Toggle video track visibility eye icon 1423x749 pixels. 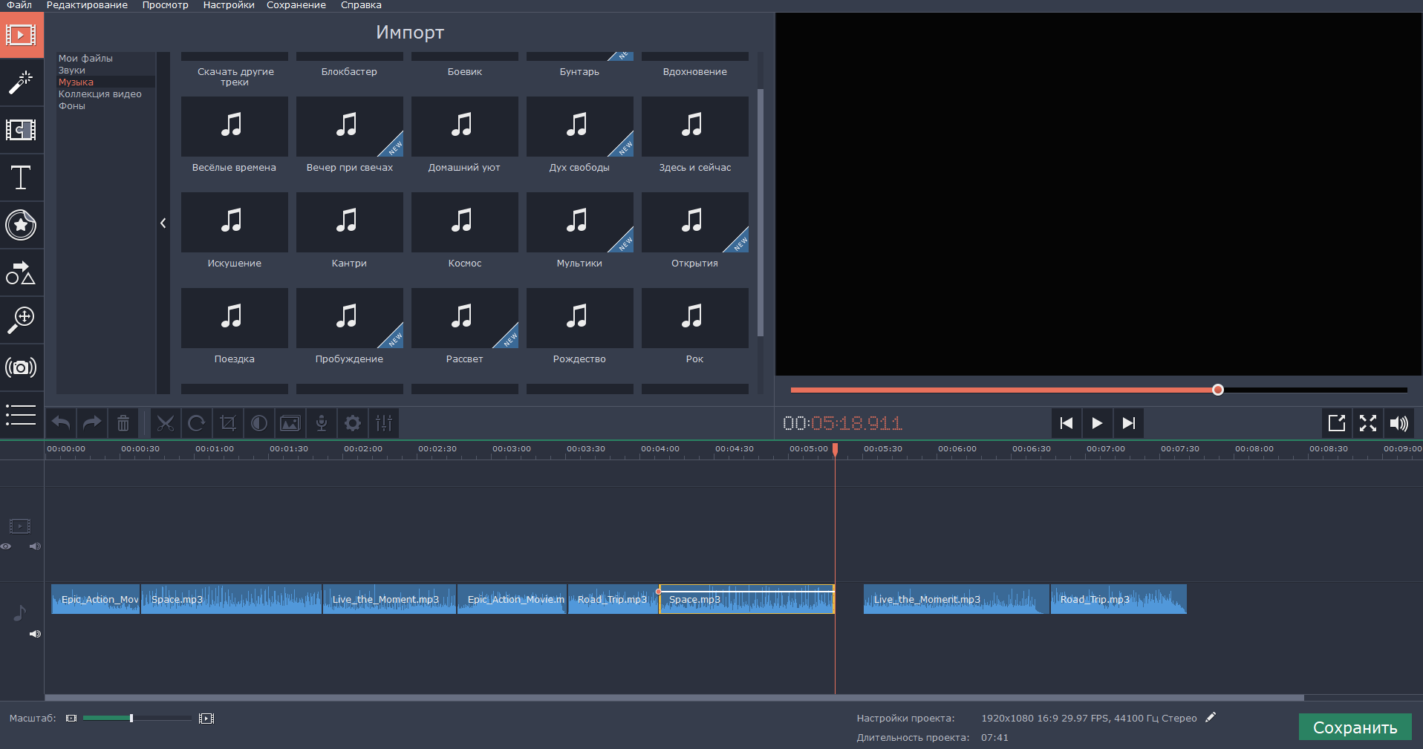click(6, 546)
